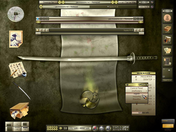Open the System icon in the Wharf
The image size is (176, 132).
coord(167,18)
